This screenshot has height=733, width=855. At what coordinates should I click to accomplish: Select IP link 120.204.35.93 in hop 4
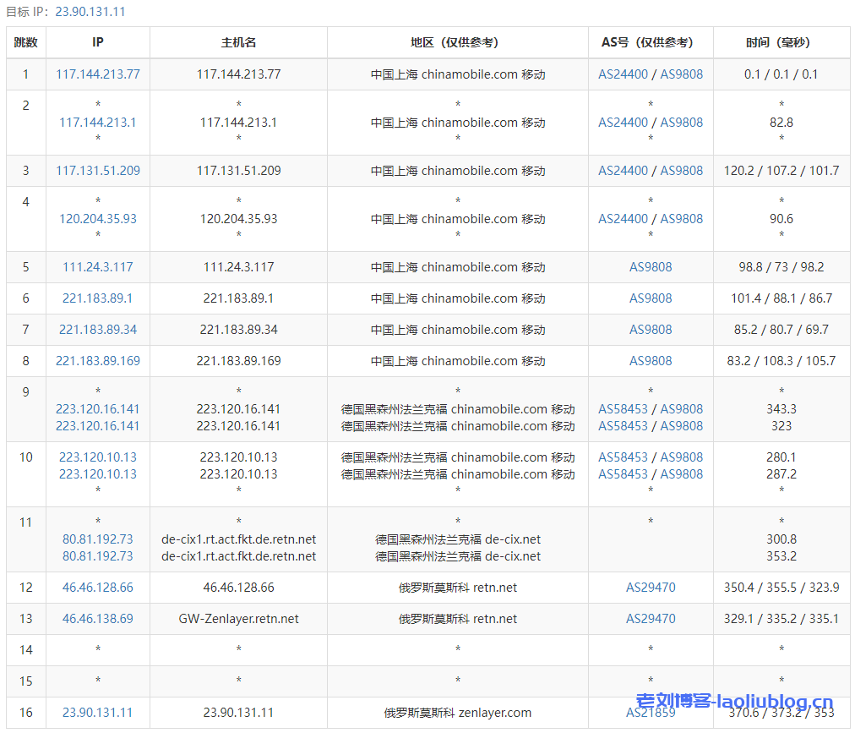click(98, 219)
